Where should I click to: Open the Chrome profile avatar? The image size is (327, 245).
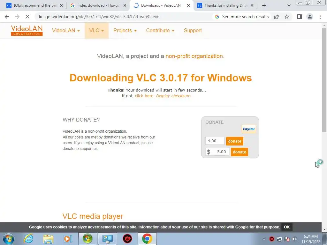click(x=310, y=17)
